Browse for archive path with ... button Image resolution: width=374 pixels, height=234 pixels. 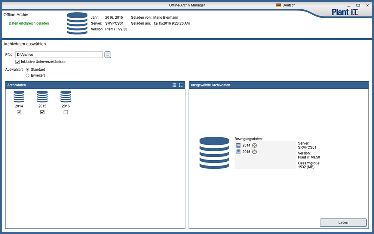[x=108, y=55]
